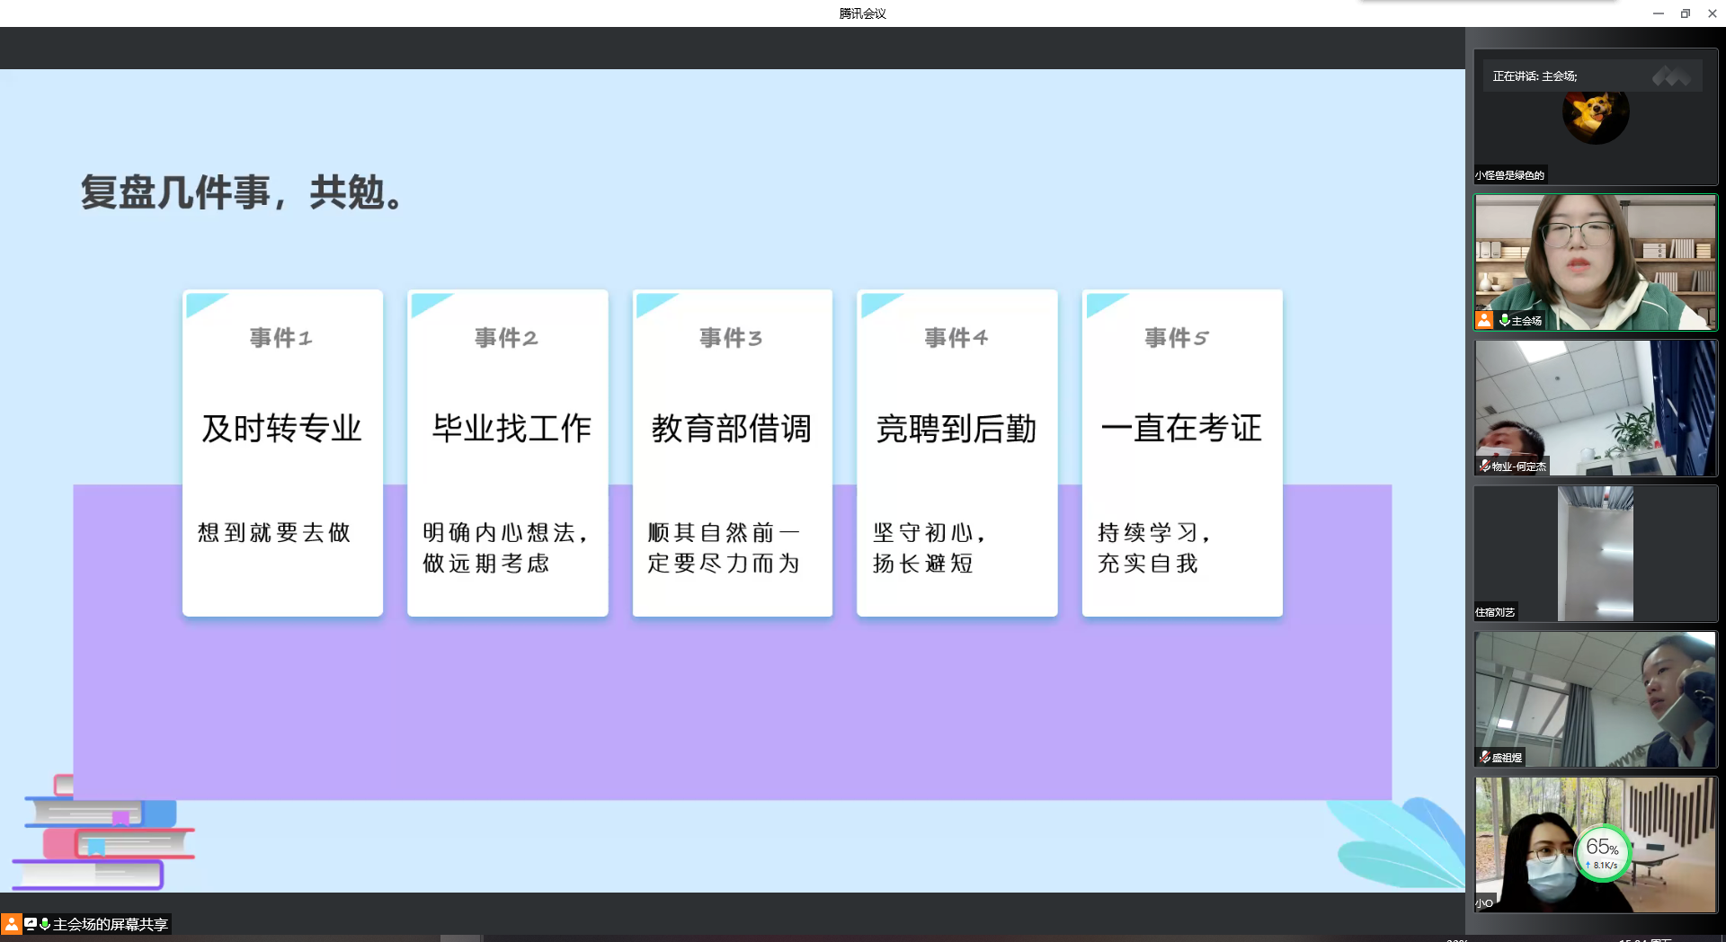Click the 小怪兽是绿色的 name label
Image resolution: width=1726 pixels, height=942 pixels.
point(1509,175)
